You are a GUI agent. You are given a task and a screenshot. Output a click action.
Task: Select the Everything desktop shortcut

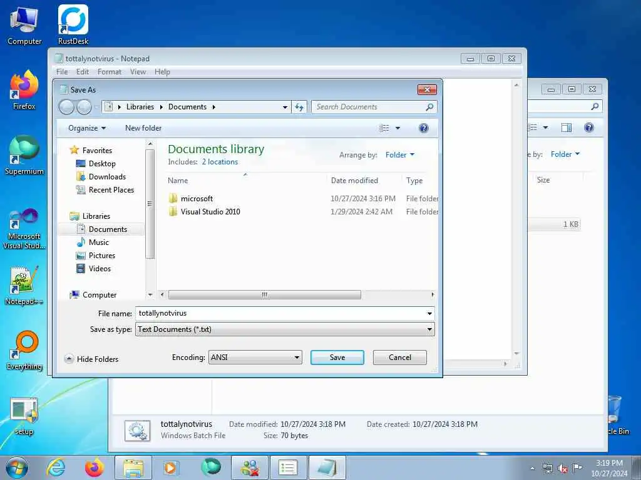[24, 350]
